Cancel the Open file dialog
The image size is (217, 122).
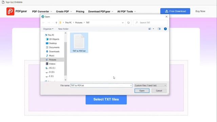pyautogui.click(x=159, y=91)
